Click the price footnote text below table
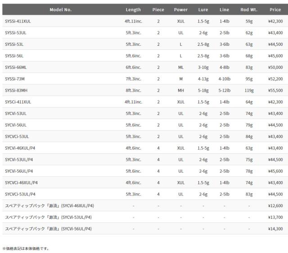Screen dimensions: 288x253 (26, 248)
